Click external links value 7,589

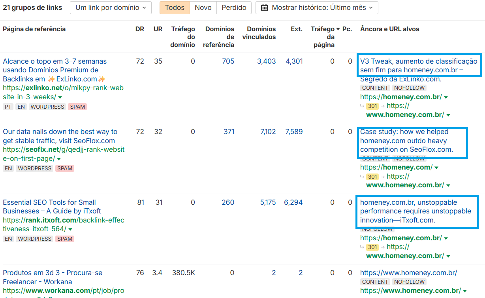(294, 132)
